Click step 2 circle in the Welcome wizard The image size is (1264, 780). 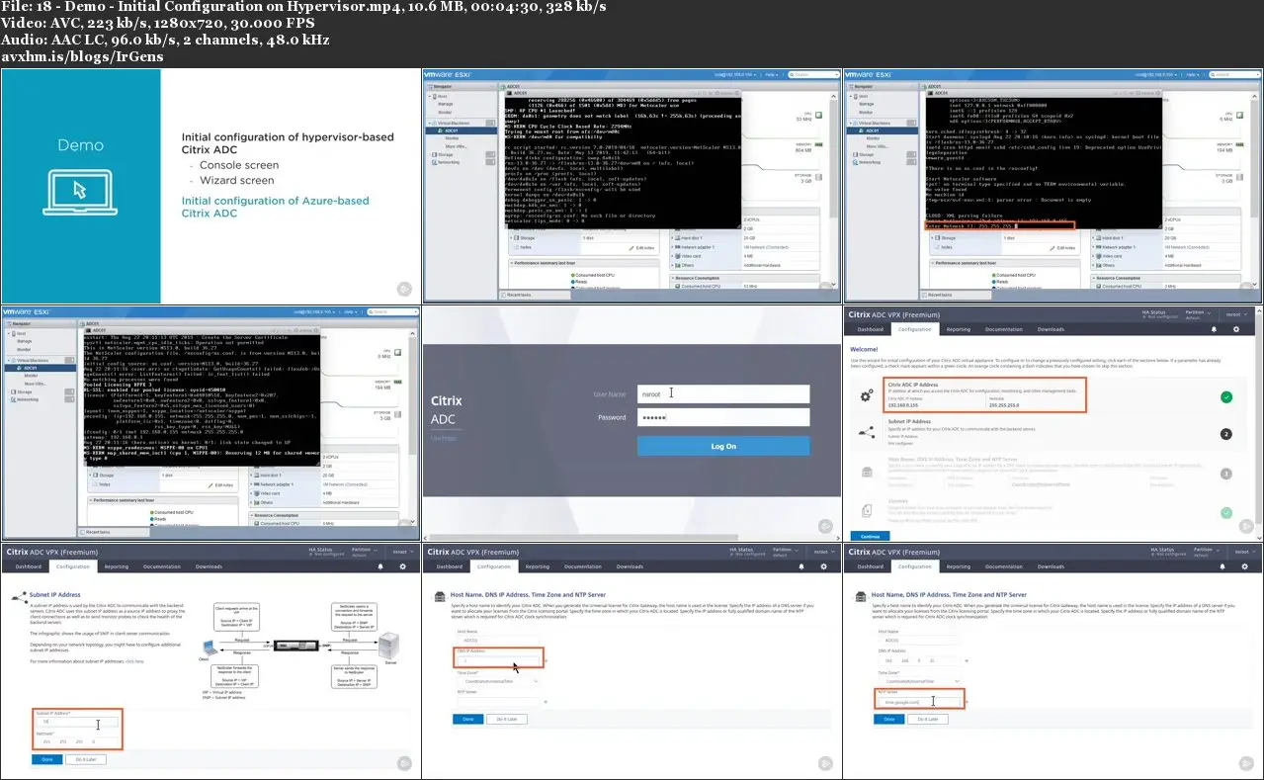1225,433
